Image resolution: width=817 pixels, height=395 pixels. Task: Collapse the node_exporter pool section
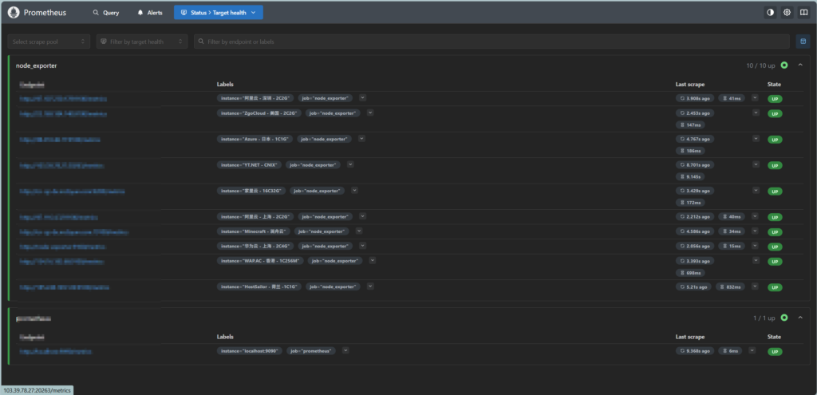tap(800, 65)
